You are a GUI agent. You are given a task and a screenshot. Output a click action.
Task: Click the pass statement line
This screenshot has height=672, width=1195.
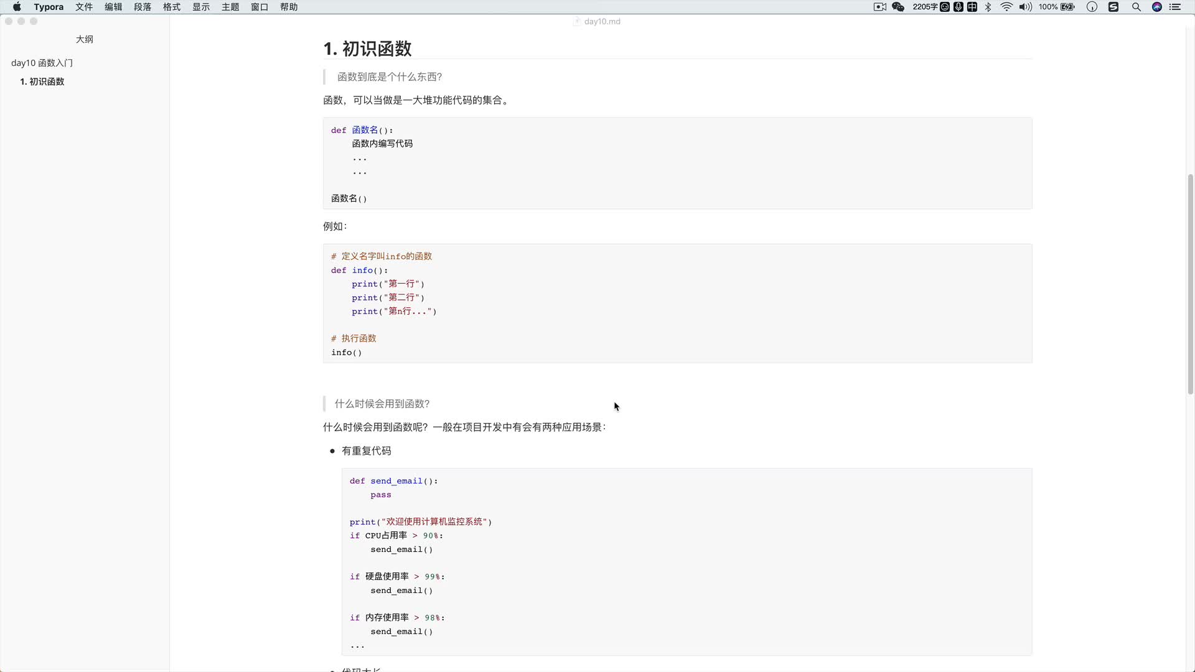381,495
